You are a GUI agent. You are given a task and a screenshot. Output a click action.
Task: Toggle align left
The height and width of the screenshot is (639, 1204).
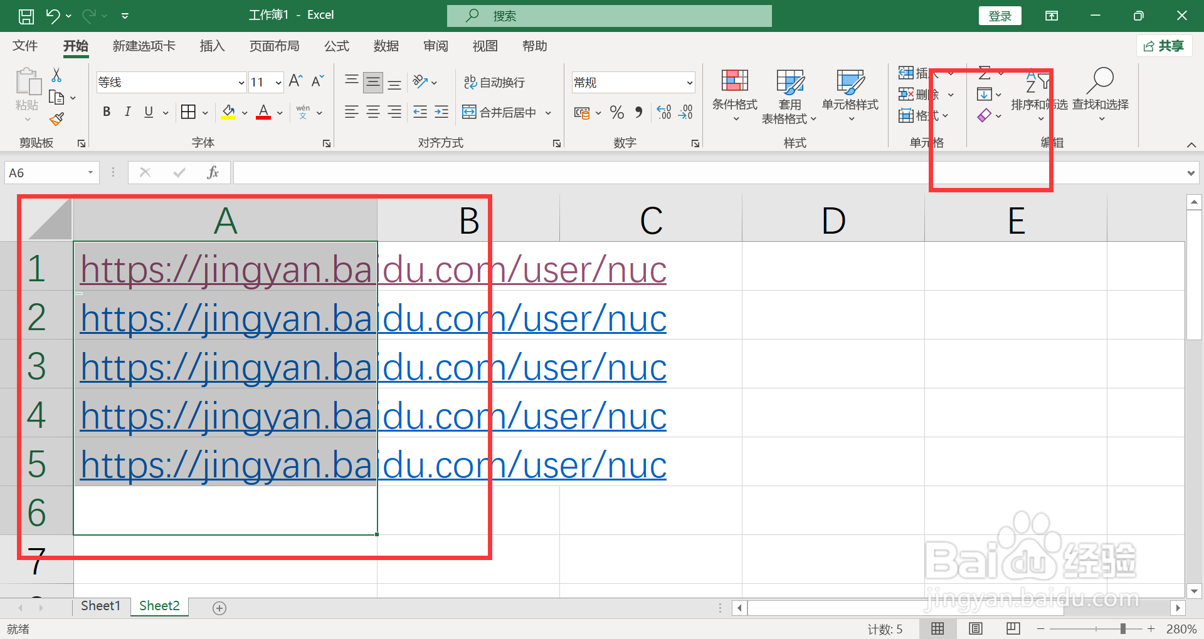[x=352, y=112]
